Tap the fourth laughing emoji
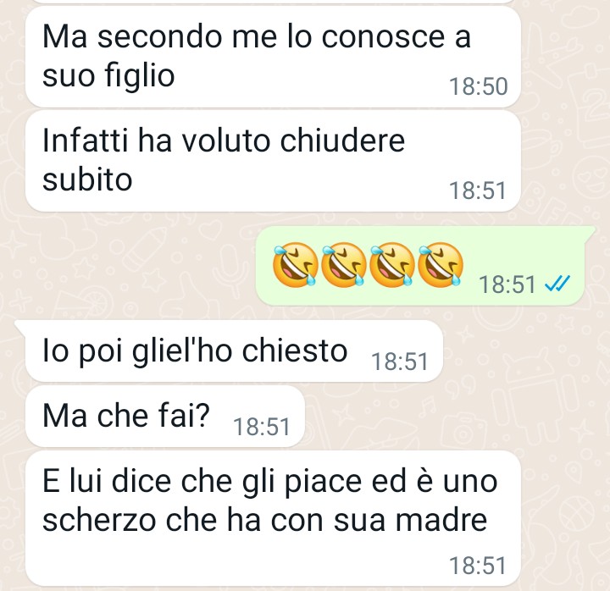Image resolution: width=610 pixels, height=591 pixels. (441, 265)
